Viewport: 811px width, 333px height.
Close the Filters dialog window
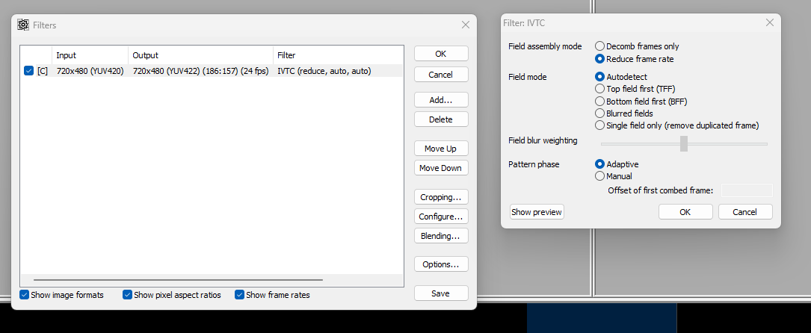click(x=466, y=25)
